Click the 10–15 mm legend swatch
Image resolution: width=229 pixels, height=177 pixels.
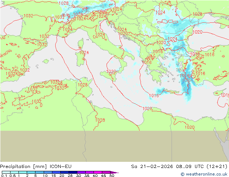coord(48,172)
